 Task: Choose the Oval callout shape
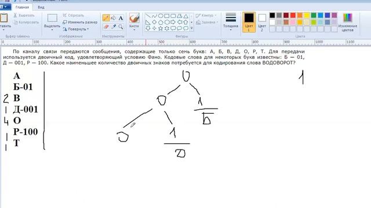pos(180,28)
